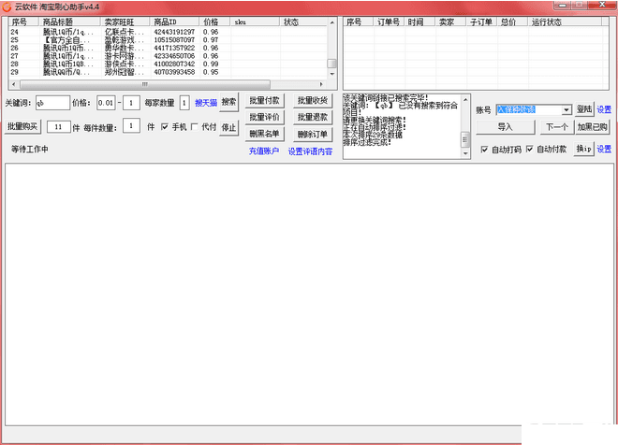Image resolution: width=618 pixels, height=445 pixels.
Task: Click the 运行状态 column header
Action: pyautogui.click(x=547, y=21)
